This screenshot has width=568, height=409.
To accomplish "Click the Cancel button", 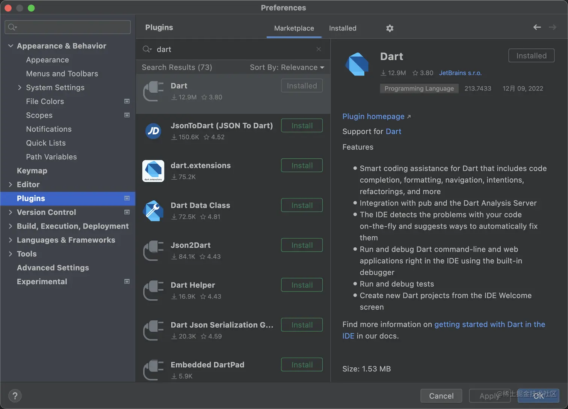I will coord(441,396).
